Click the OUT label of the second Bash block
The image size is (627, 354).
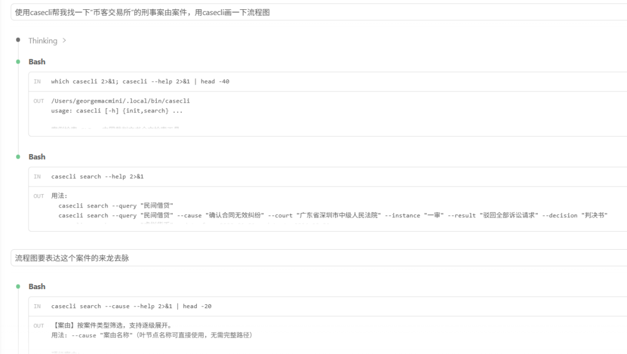(x=38, y=196)
